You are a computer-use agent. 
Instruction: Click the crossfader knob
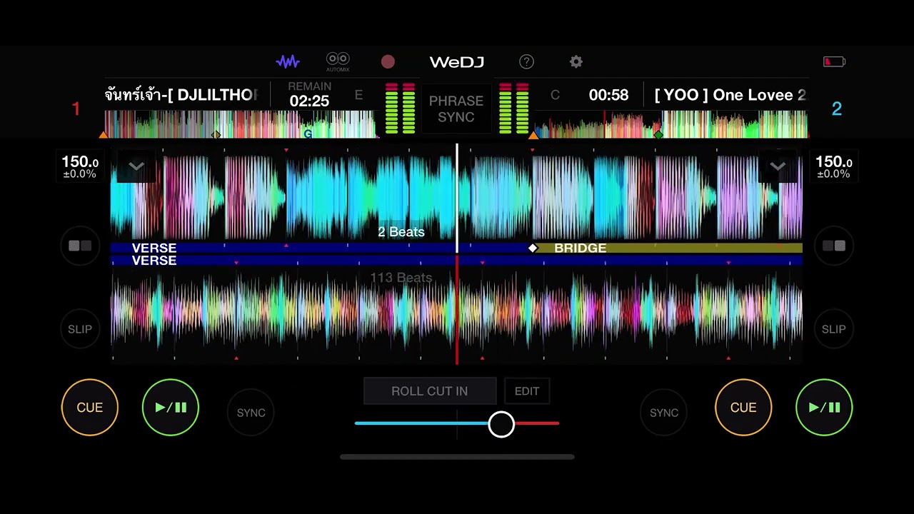point(501,424)
